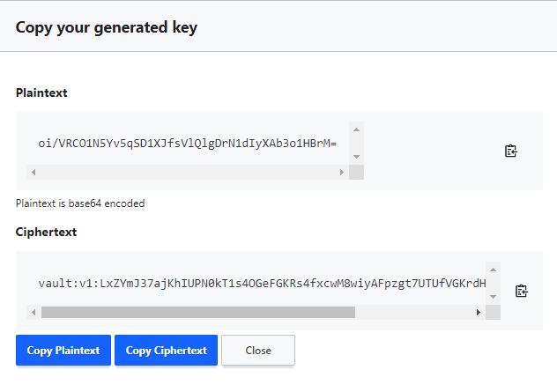The width and height of the screenshot is (557, 392).
Task: Click the Ciphertext horizontal scrollbar thumb
Action: click(198, 312)
